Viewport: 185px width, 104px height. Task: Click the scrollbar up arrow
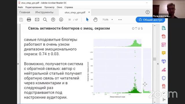[x=155, y=26]
